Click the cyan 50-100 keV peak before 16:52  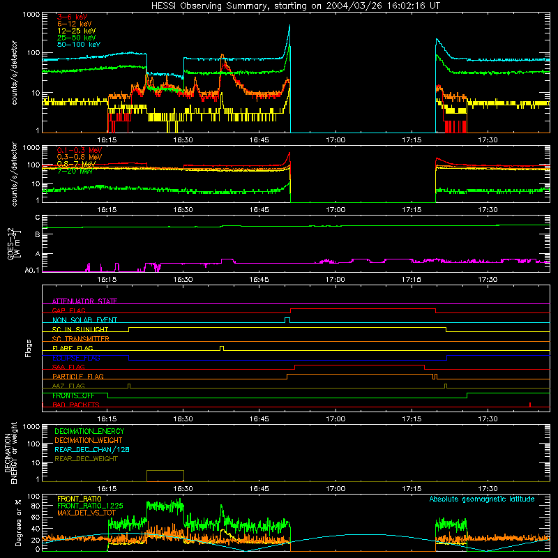pyautogui.click(x=289, y=26)
